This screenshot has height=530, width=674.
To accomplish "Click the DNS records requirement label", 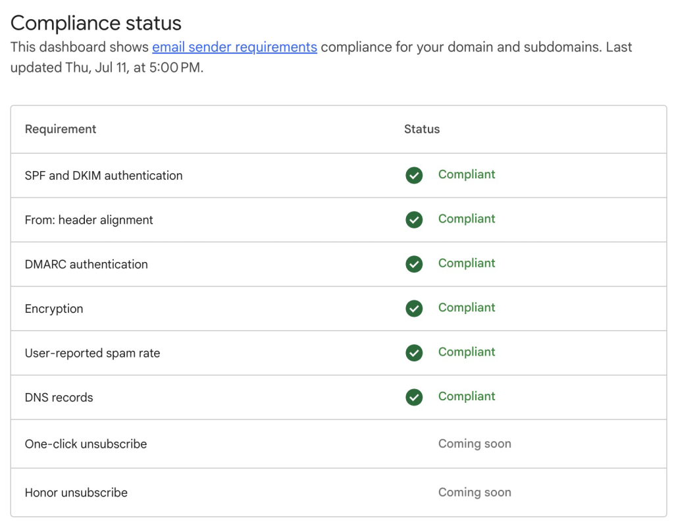I will [59, 398].
